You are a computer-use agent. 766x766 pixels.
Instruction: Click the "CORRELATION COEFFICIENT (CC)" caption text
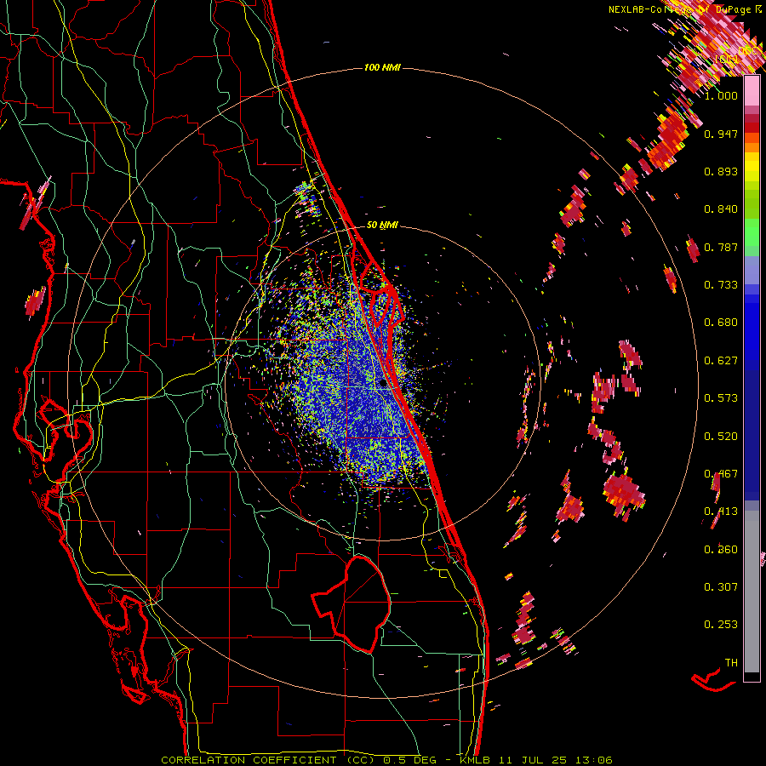tap(268, 760)
